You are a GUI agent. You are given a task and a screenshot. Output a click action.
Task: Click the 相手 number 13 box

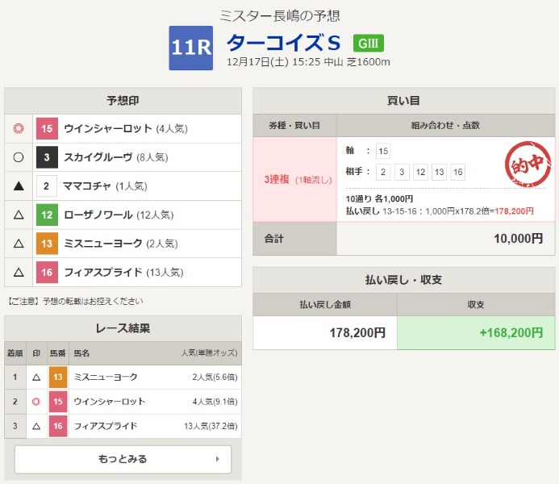point(439,172)
